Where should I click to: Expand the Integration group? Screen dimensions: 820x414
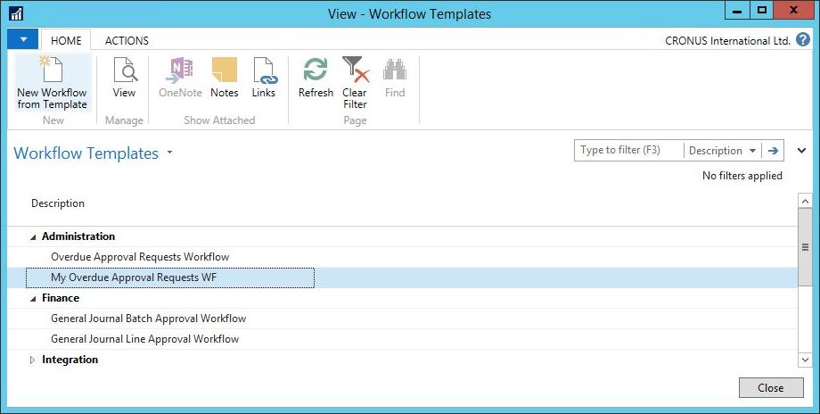[32, 360]
